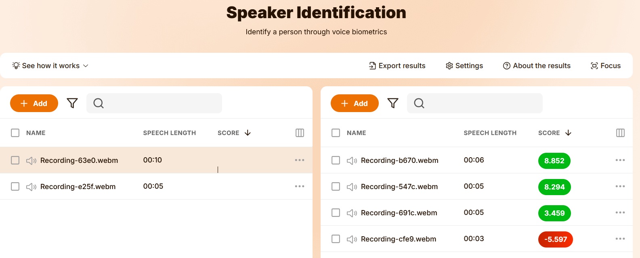The image size is (640, 258).
Task: Click the left panel Add button
Action: point(34,103)
